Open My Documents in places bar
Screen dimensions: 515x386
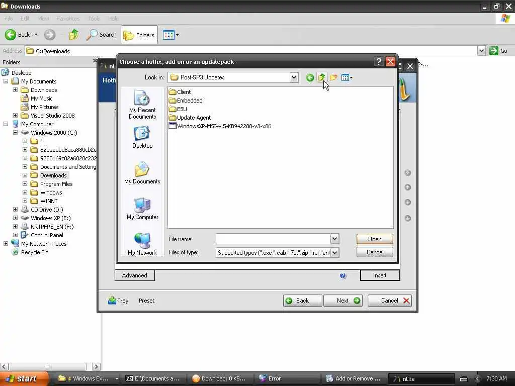142,173
